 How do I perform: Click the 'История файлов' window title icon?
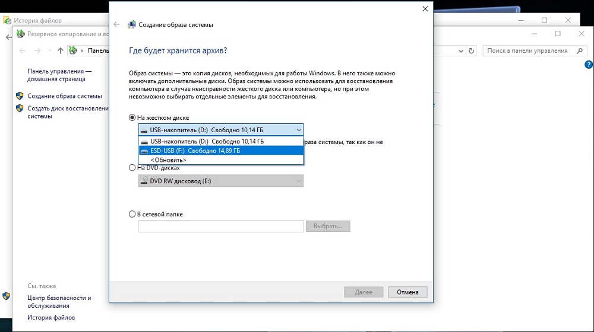[x=7, y=20]
